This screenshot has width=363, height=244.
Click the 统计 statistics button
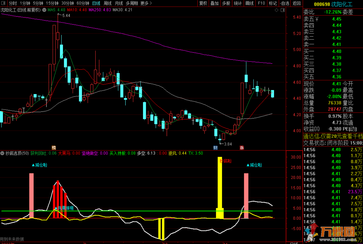pos(238,3)
